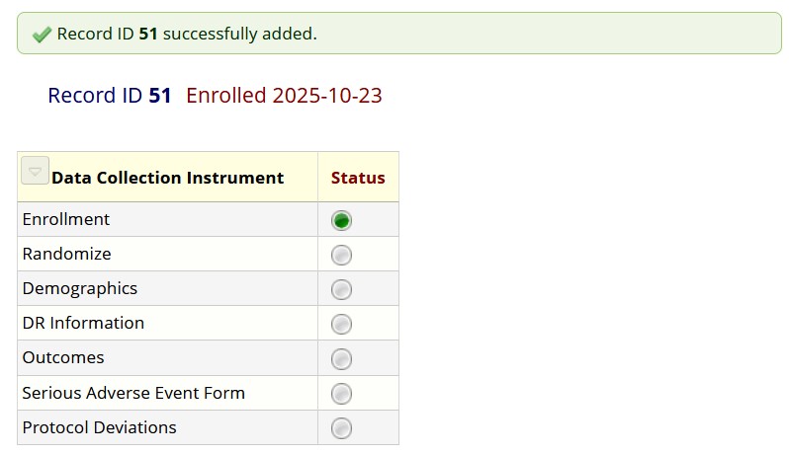The width and height of the screenshot is (789, 455).
Task: Click the Randomize gray status circle
Action: 341,255
